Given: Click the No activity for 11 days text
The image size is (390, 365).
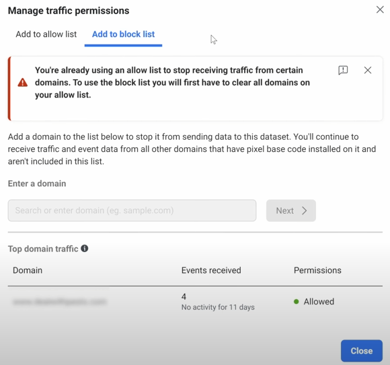Looking at the screenshot, I should [218, 307].
